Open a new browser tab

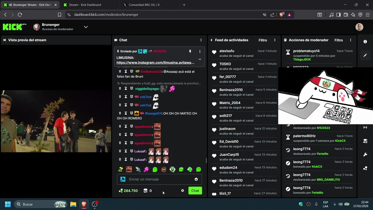tap(184, 5)
